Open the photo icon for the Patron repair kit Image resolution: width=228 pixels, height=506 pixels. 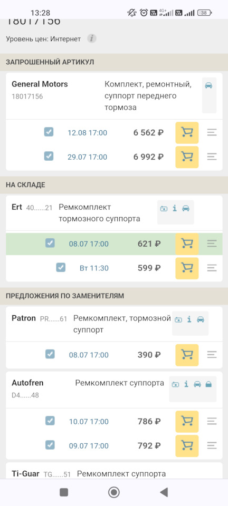178,319
